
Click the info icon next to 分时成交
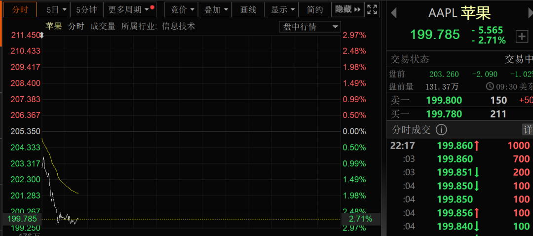441,129
